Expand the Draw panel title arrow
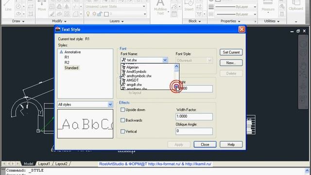 coord(23,21)
